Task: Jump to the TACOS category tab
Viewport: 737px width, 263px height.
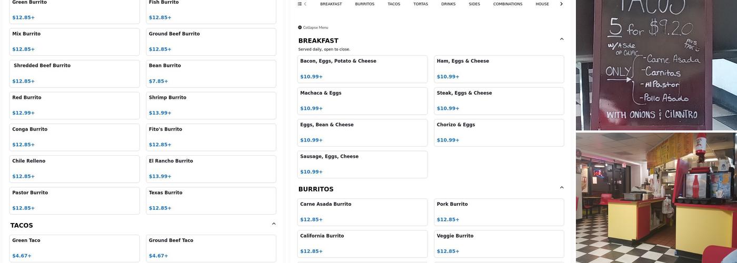Action: coord(394,4)
